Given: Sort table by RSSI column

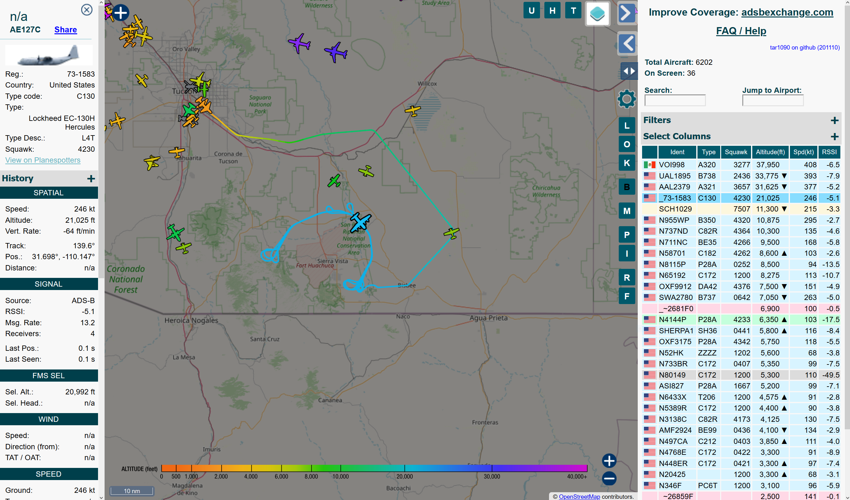Looking at the screenshot, I should [x=829, y=152].
